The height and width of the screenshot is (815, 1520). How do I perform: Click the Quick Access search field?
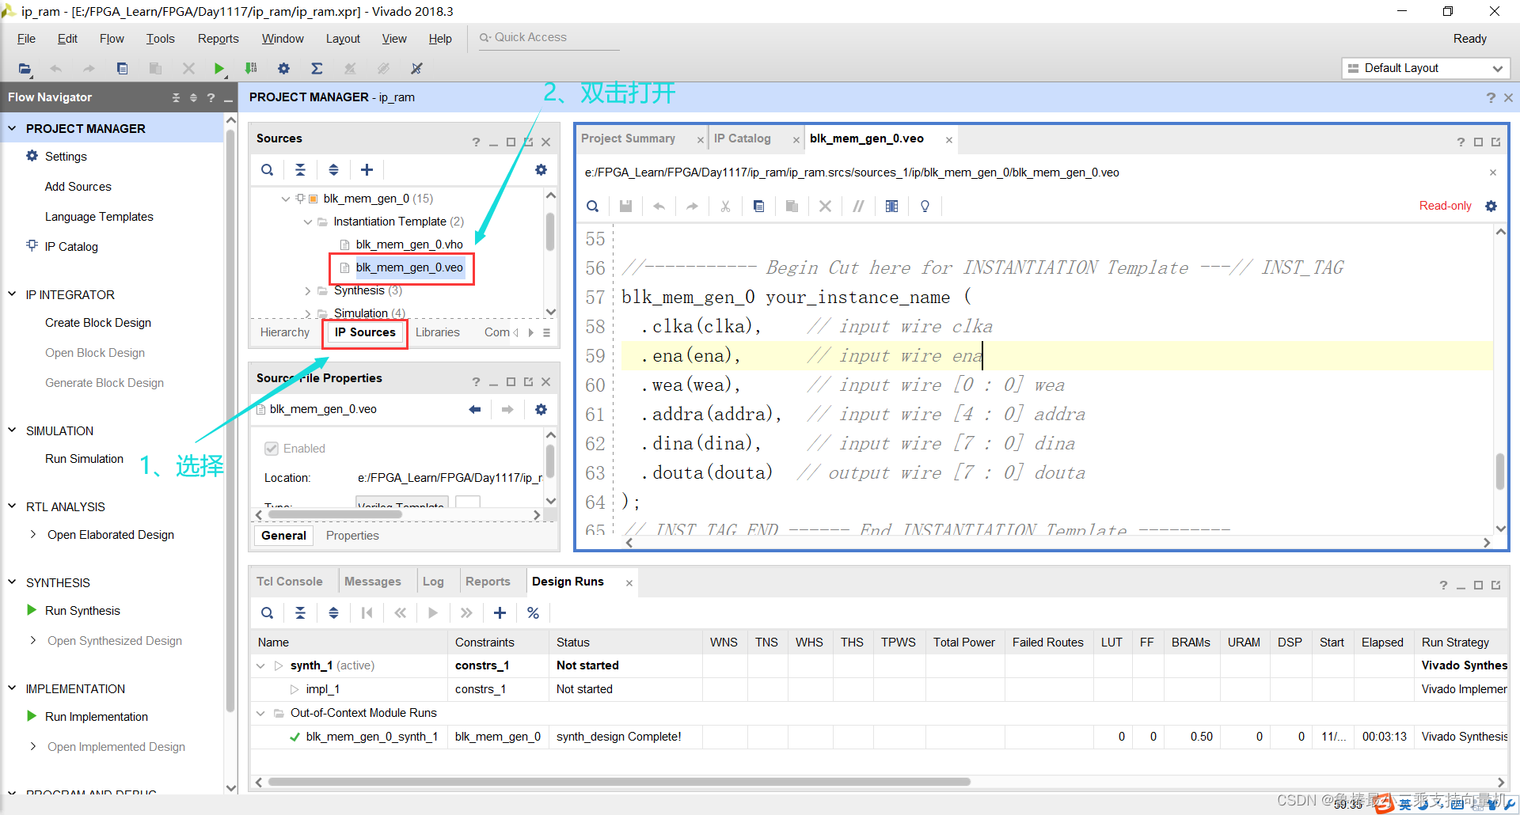pyautogui.click(x=549, y=37)
